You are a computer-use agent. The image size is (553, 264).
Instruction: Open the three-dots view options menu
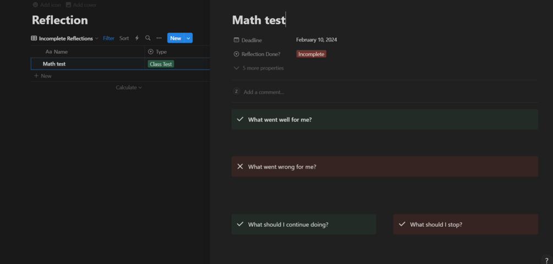pyautogui.click(x=159, y=38)
